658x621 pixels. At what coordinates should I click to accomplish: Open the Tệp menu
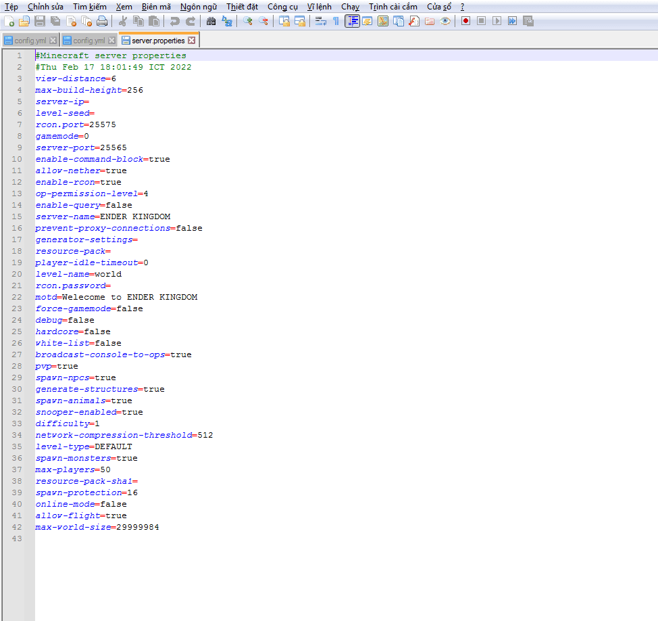pos(11,7)
